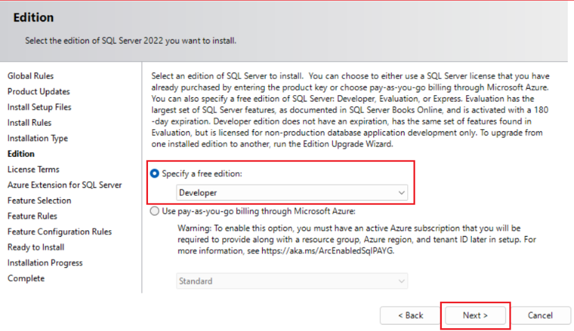The image size is (574, 331).
Task: Go to Feature Selection step
Action: 39,201
